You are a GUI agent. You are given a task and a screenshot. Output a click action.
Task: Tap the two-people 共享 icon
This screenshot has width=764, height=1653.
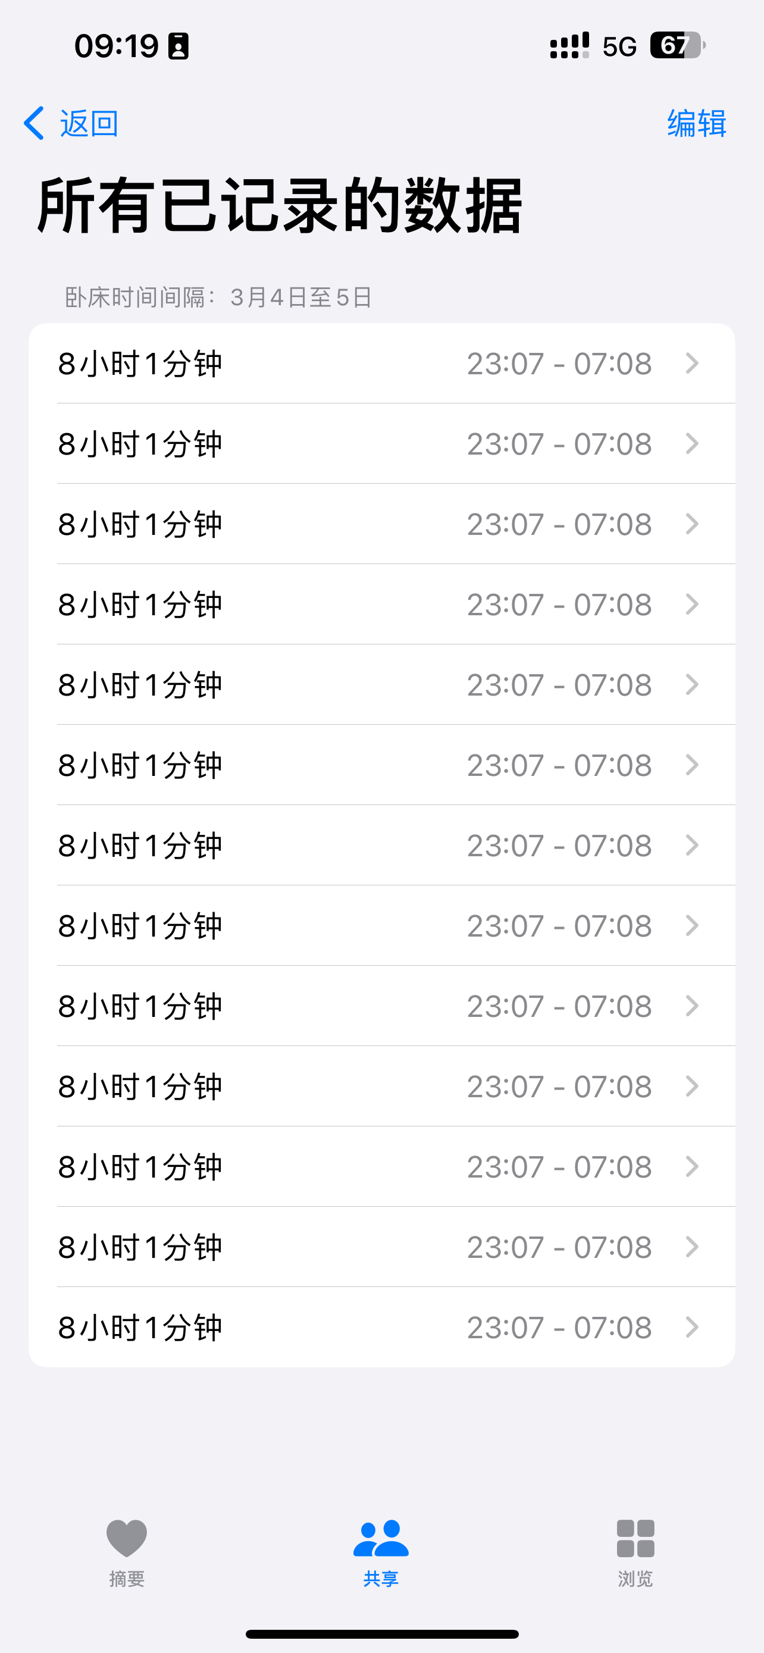381,1538
